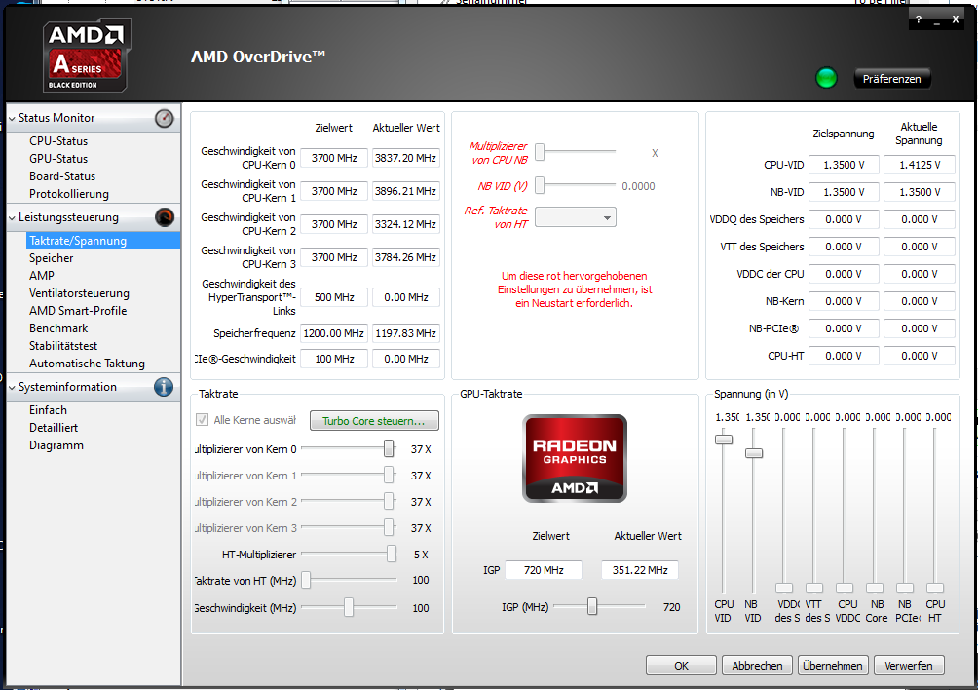Open AMD Smart-Profile page
The image size is (978, 690).
click(78, 310)
